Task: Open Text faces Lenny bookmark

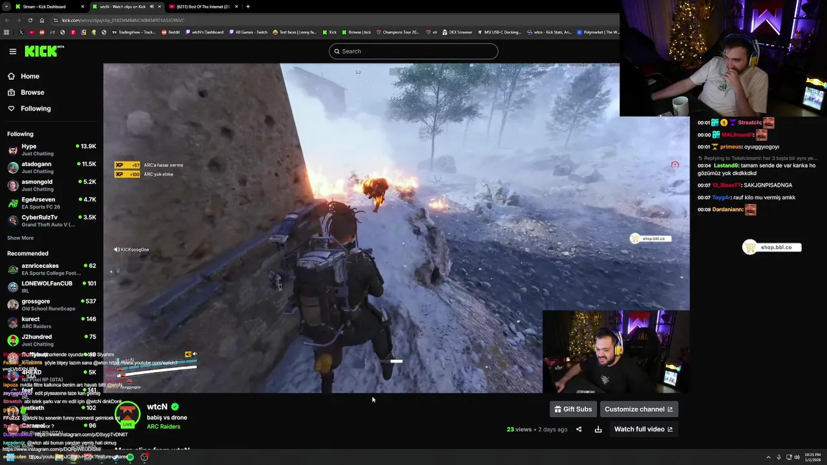Action: [295, 32]
